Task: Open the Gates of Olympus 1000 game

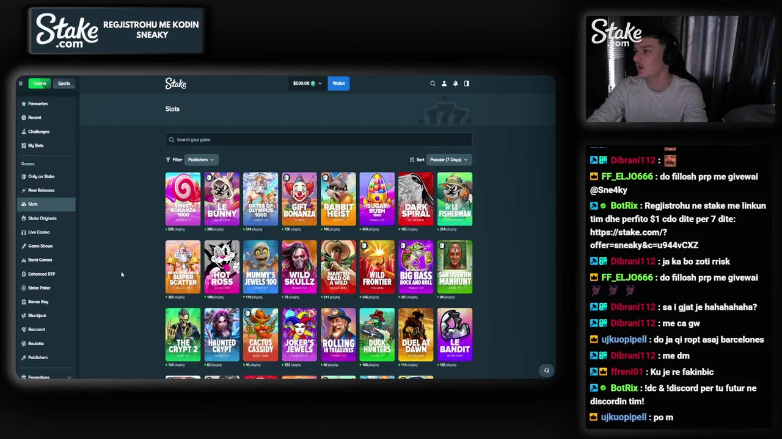Action: (260, 199)
